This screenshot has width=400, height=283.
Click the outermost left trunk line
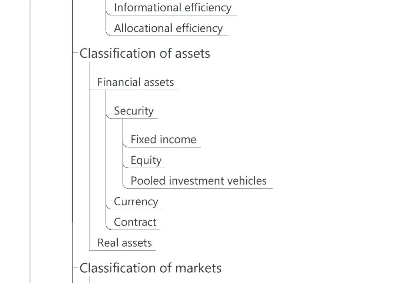[30, 148]
